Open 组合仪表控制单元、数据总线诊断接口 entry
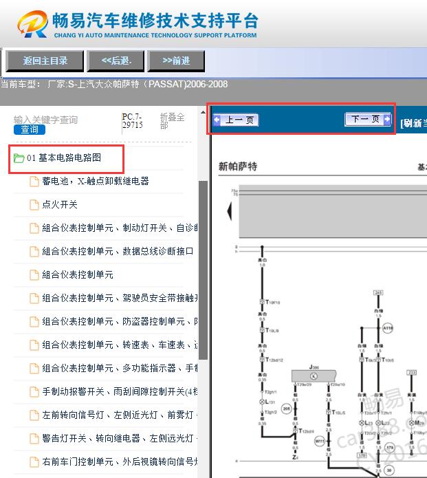Viewport: 427px width, 478px height. tap(118, 251)
